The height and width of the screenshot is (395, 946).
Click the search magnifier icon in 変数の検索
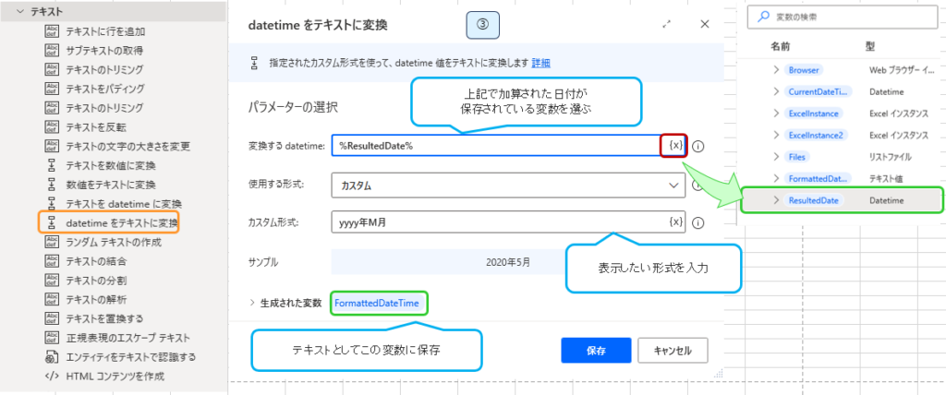point(763,18)
